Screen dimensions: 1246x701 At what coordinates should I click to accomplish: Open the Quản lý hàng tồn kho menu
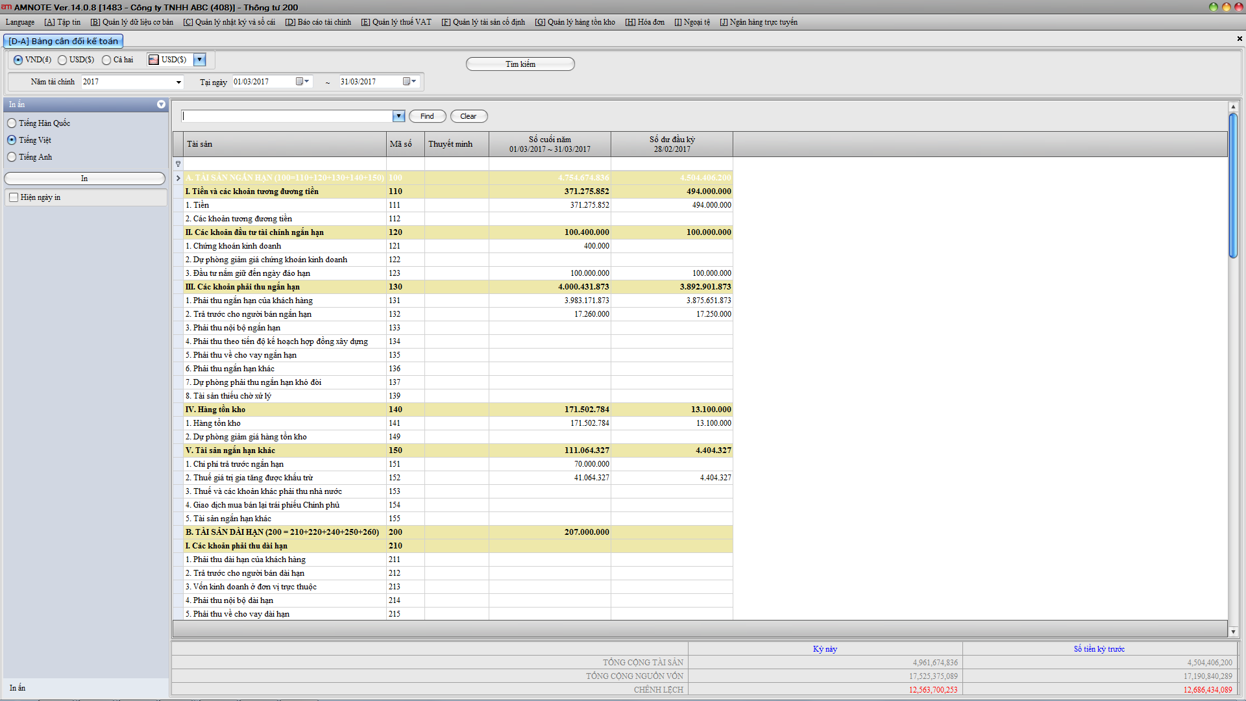coord(575,22)
